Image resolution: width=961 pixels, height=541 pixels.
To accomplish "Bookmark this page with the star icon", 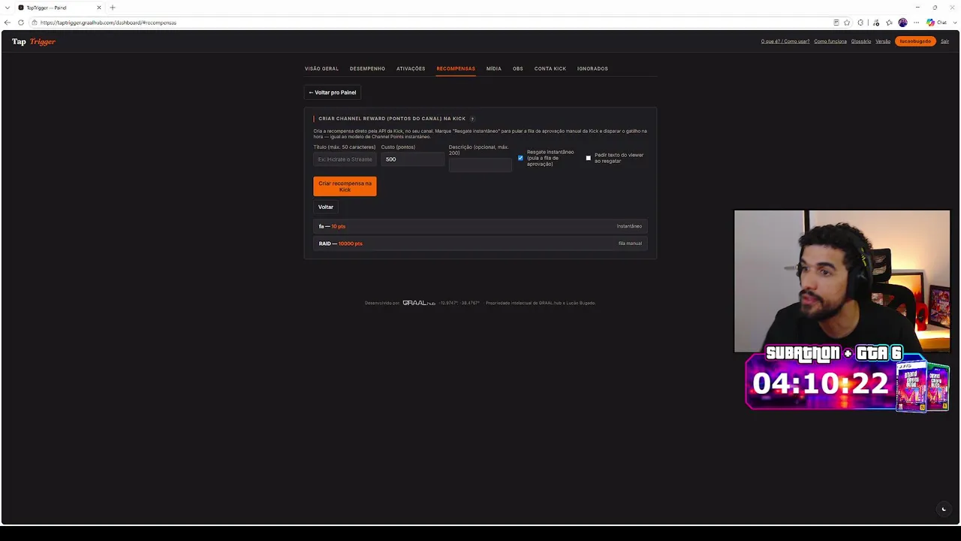I will pyautogui.click(x=847, y=23).
